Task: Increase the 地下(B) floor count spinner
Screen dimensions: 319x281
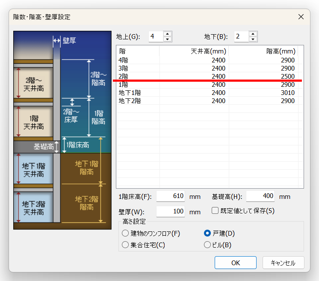Action: 253,33
